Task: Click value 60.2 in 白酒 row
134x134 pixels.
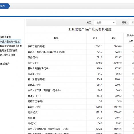Action: pyautogui.click(x=100, y=90)
